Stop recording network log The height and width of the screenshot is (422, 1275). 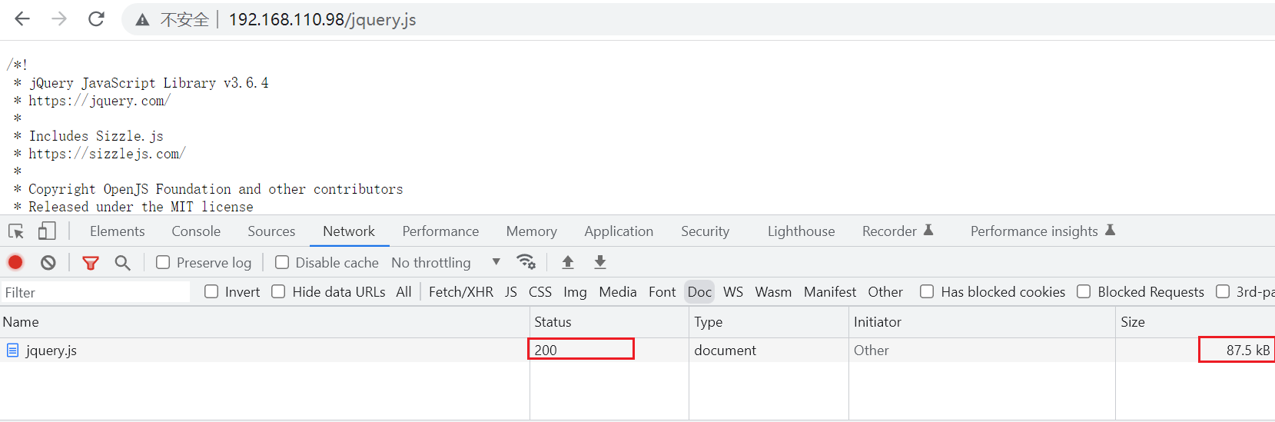click(x=15, y=263)
